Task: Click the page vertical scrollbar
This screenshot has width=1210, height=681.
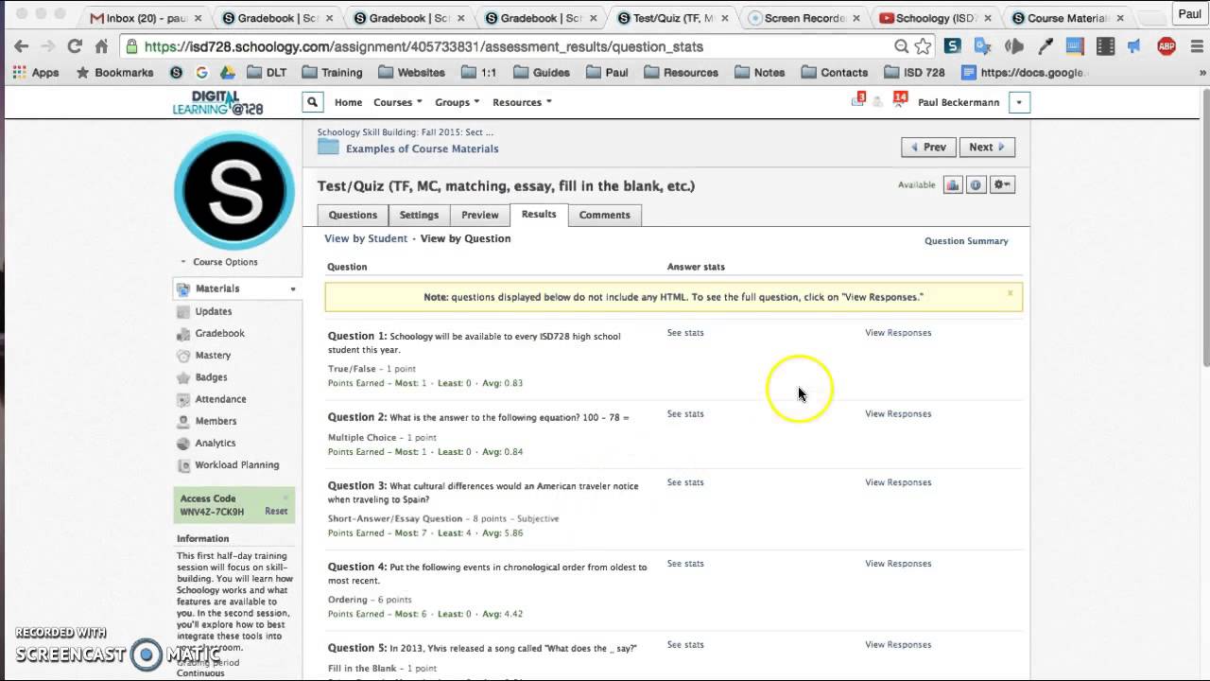Action: (1204, 227)
